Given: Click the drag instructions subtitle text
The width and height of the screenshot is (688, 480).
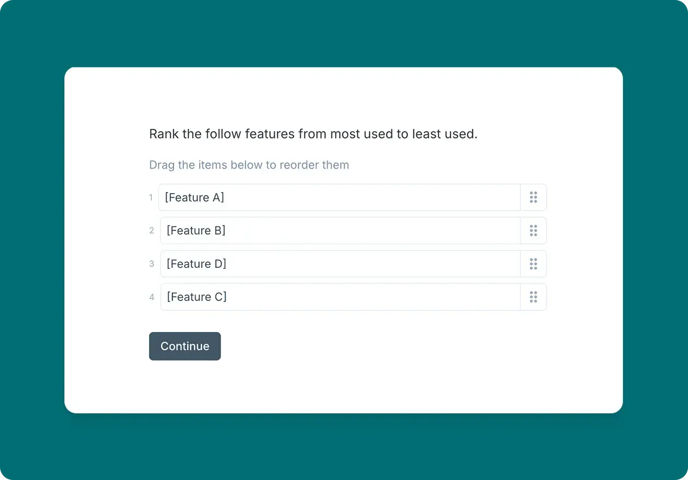Looking at the screenshot, I should click(x=249, y=165).
